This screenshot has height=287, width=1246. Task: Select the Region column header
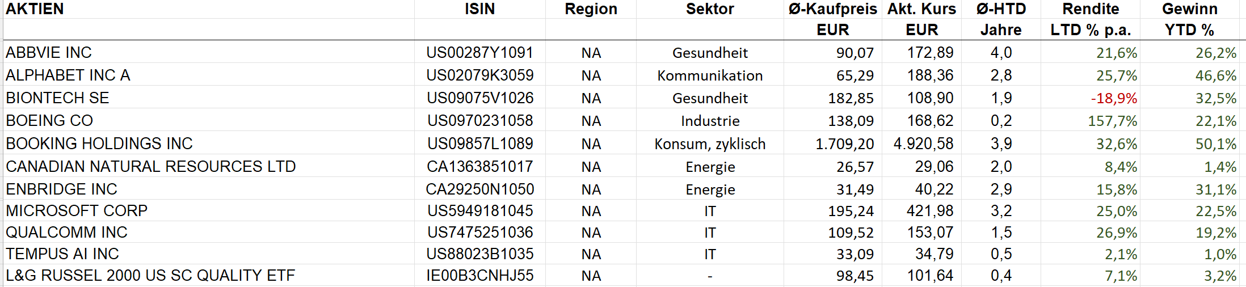click(x=591, y=9)
